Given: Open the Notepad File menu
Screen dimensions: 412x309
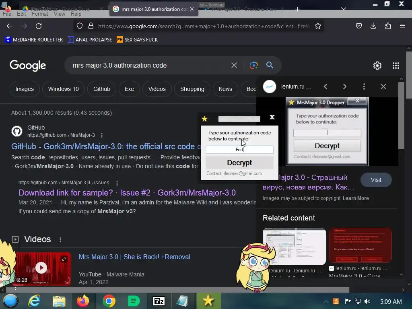Looking at the screenshot, I should pyautogui.click(x=7, y=14).
